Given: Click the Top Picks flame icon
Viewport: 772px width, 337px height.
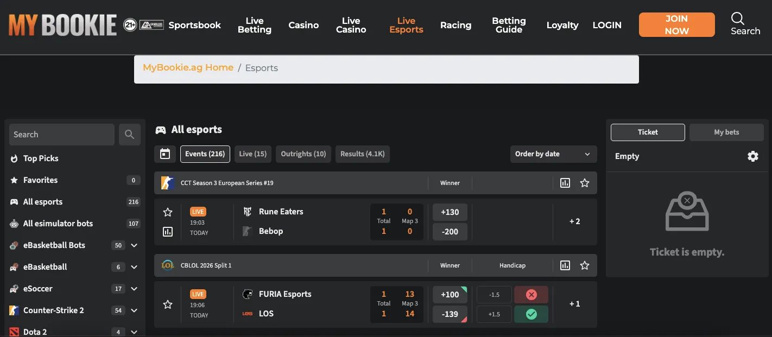Looking at the screenshot, I should click(x=14, y=158).
